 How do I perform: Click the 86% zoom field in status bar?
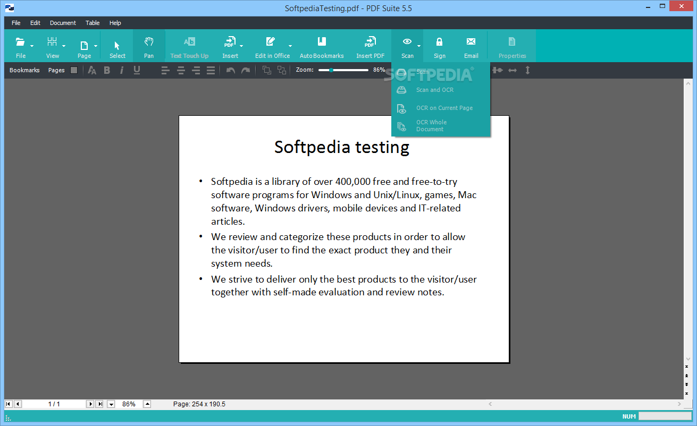coord(129,404)
